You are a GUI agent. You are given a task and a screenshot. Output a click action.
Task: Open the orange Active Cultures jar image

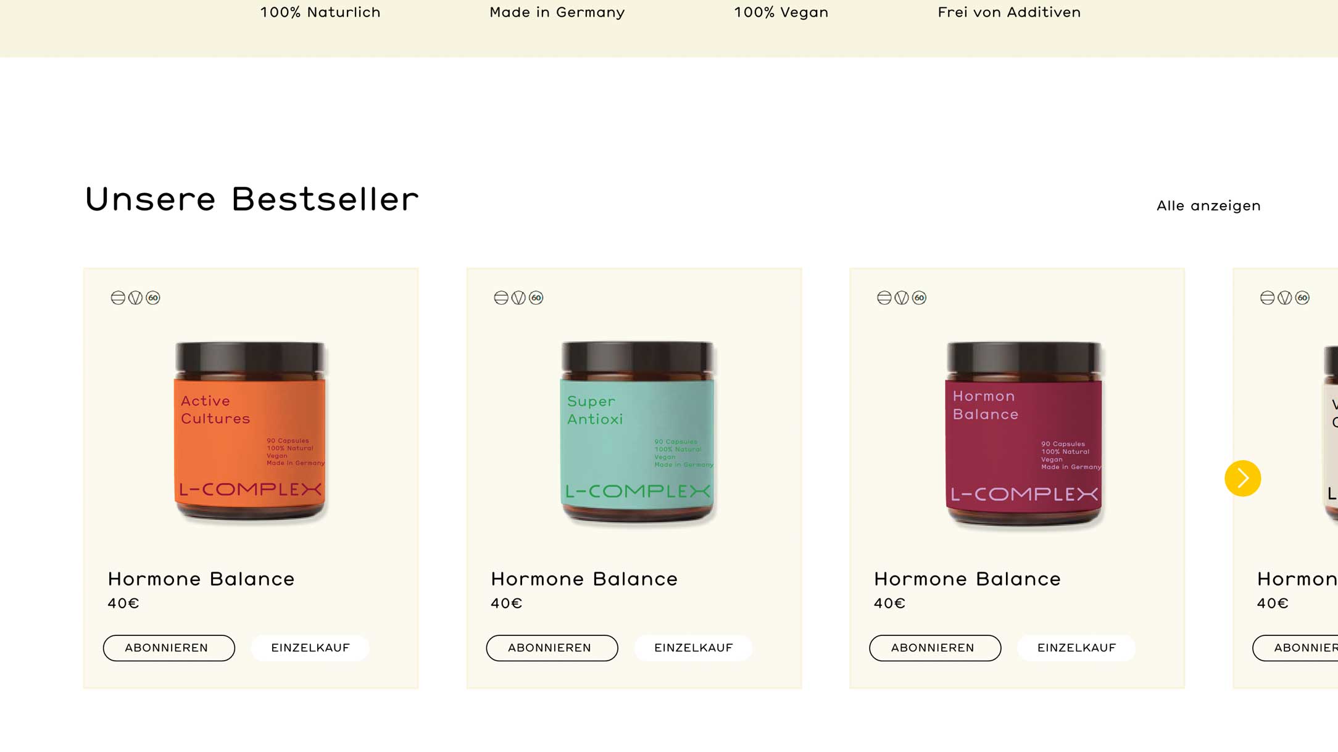coord(250,432)
